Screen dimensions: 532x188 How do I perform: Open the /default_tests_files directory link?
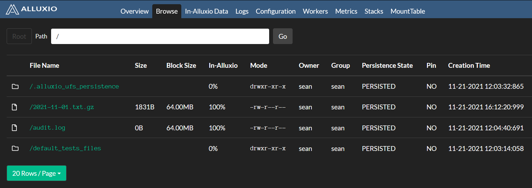coord(65,148)
